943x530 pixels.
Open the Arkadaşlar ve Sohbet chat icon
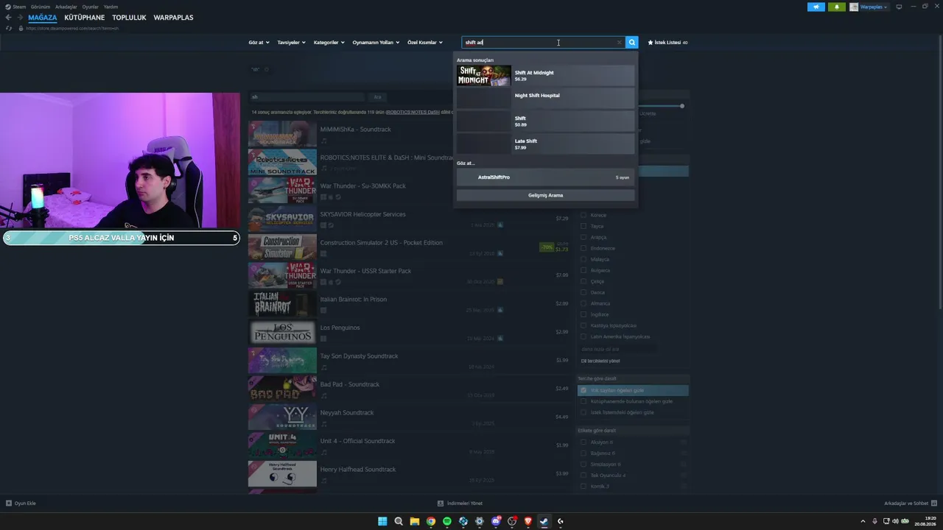[933, 504]
